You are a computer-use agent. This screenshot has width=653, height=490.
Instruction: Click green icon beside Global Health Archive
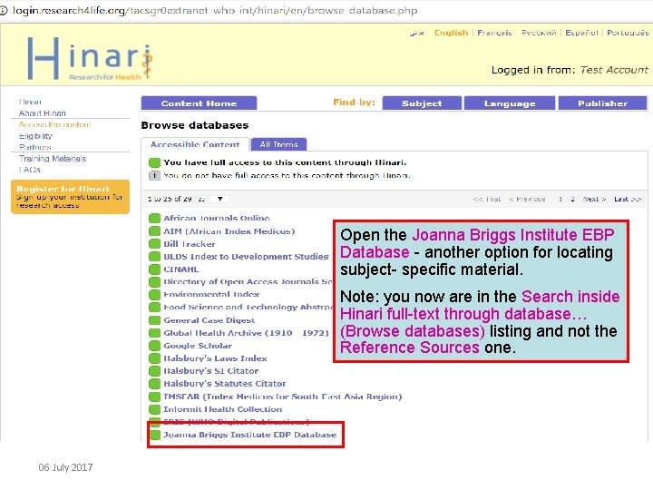[154, 333]
